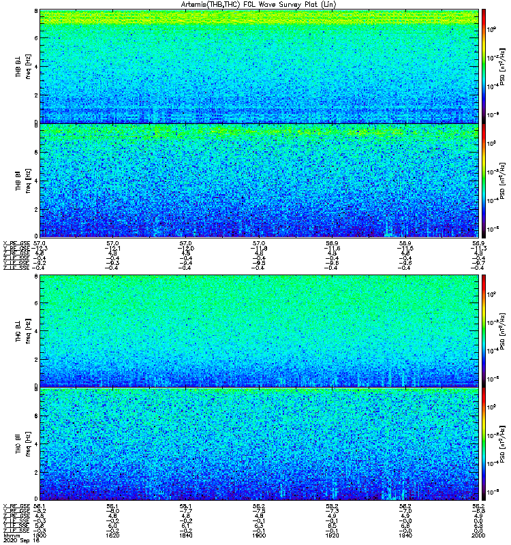511x545 pixels.
Task: Click the THC Y_RE_GSE value -8.2
Action: click(x=40, y=512)
